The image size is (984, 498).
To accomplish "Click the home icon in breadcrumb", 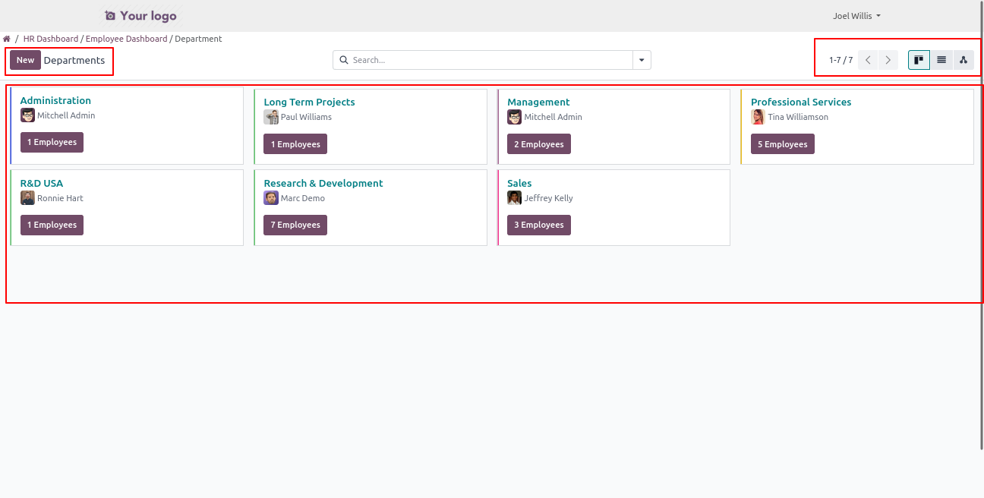I will (x=7, y=39).
